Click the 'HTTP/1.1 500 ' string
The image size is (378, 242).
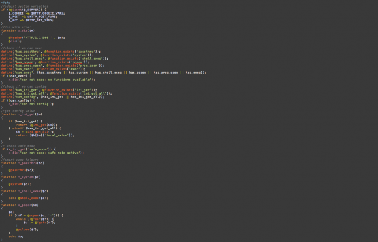(39, 37)
